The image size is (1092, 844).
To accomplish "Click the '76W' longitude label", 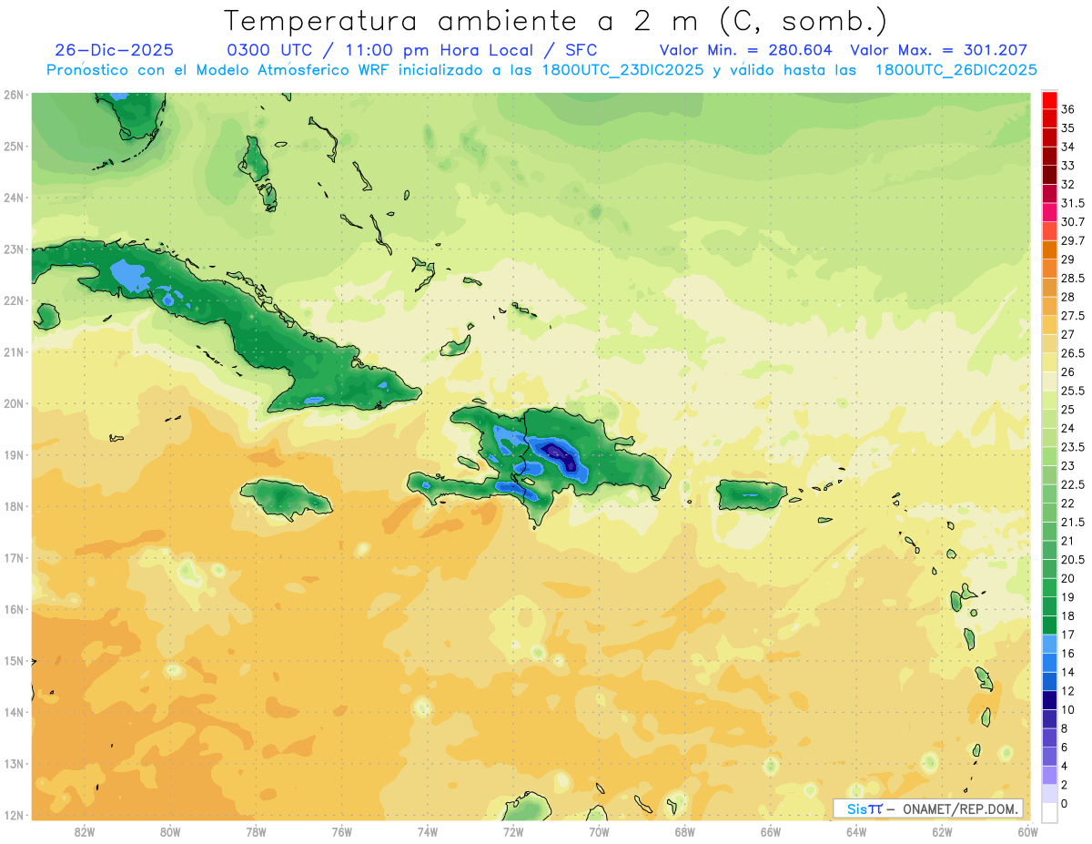I will pos(341,832).
